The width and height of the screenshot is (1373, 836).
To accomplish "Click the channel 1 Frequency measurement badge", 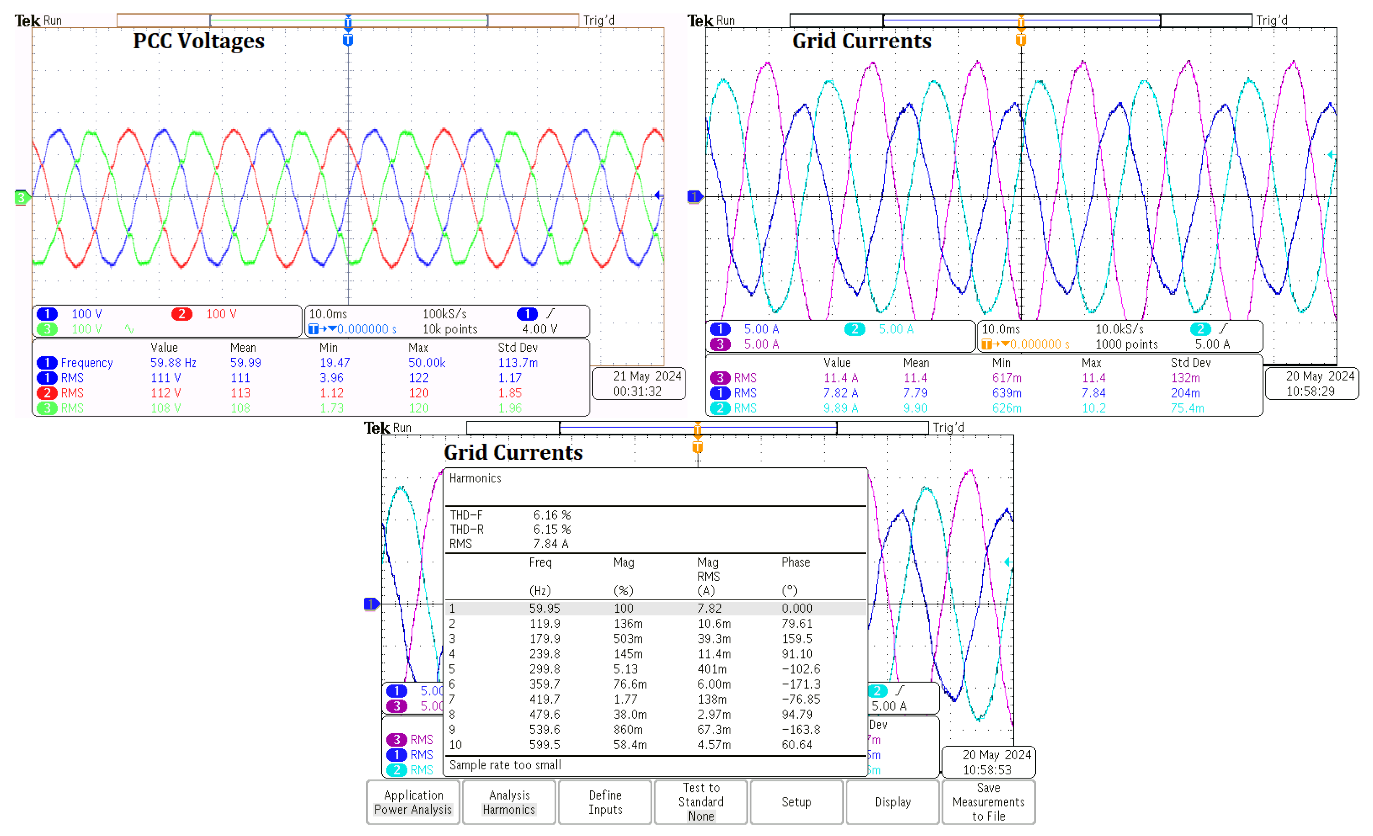I will (47, 363).
